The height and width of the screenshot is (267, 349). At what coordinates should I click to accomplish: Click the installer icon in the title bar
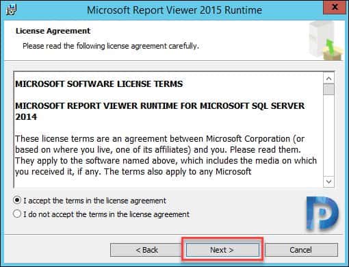pyautogui.click(x=11, y=10)
